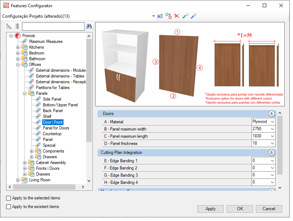Click the tree horizontal scrollbar right arrow
The height and width of the screenshot is (221, 293).
pyautogui.click(x=83, y=187)
